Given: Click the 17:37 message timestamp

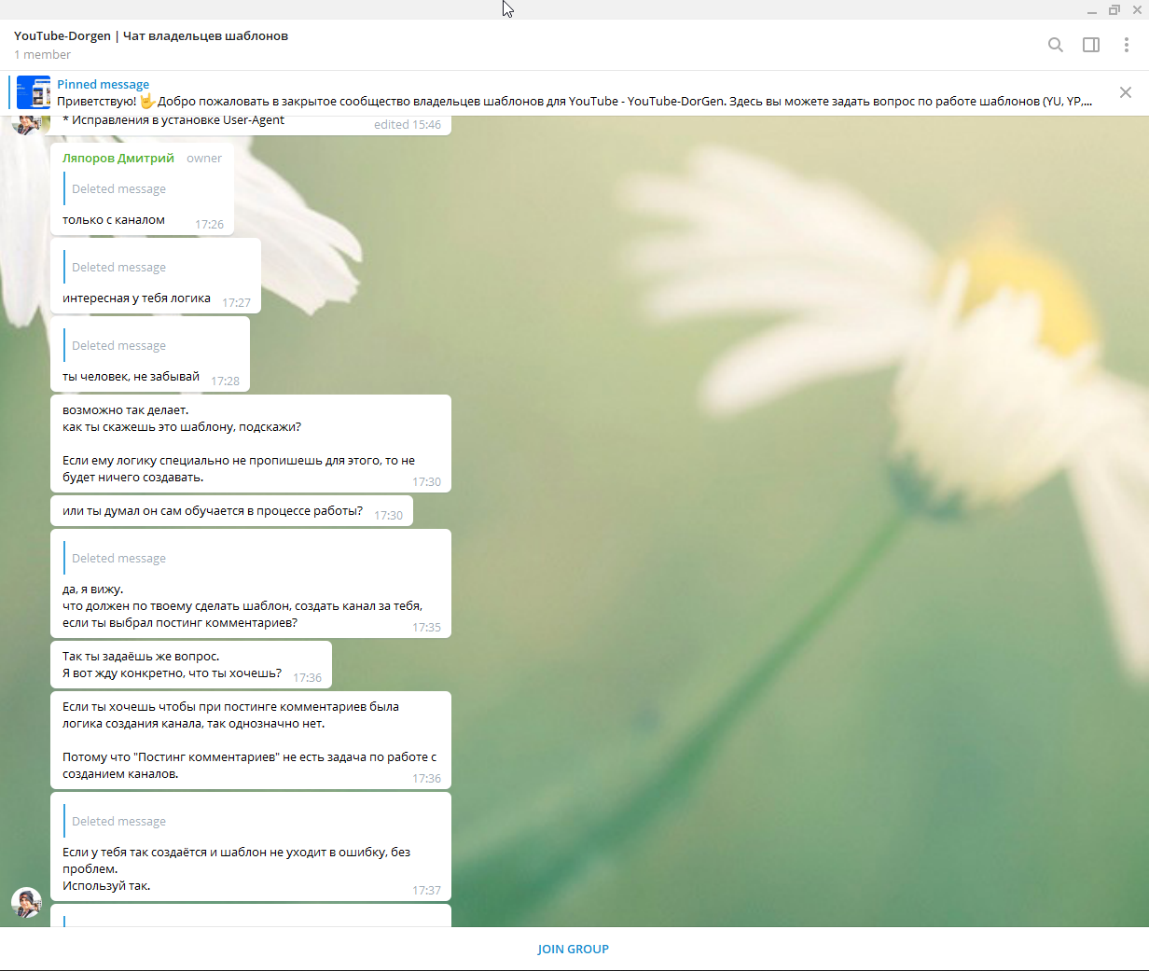Looking at the screenshot, I should (x=426, y=891).
